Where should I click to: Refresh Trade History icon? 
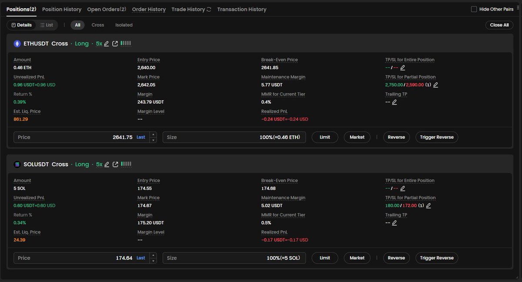209,9
